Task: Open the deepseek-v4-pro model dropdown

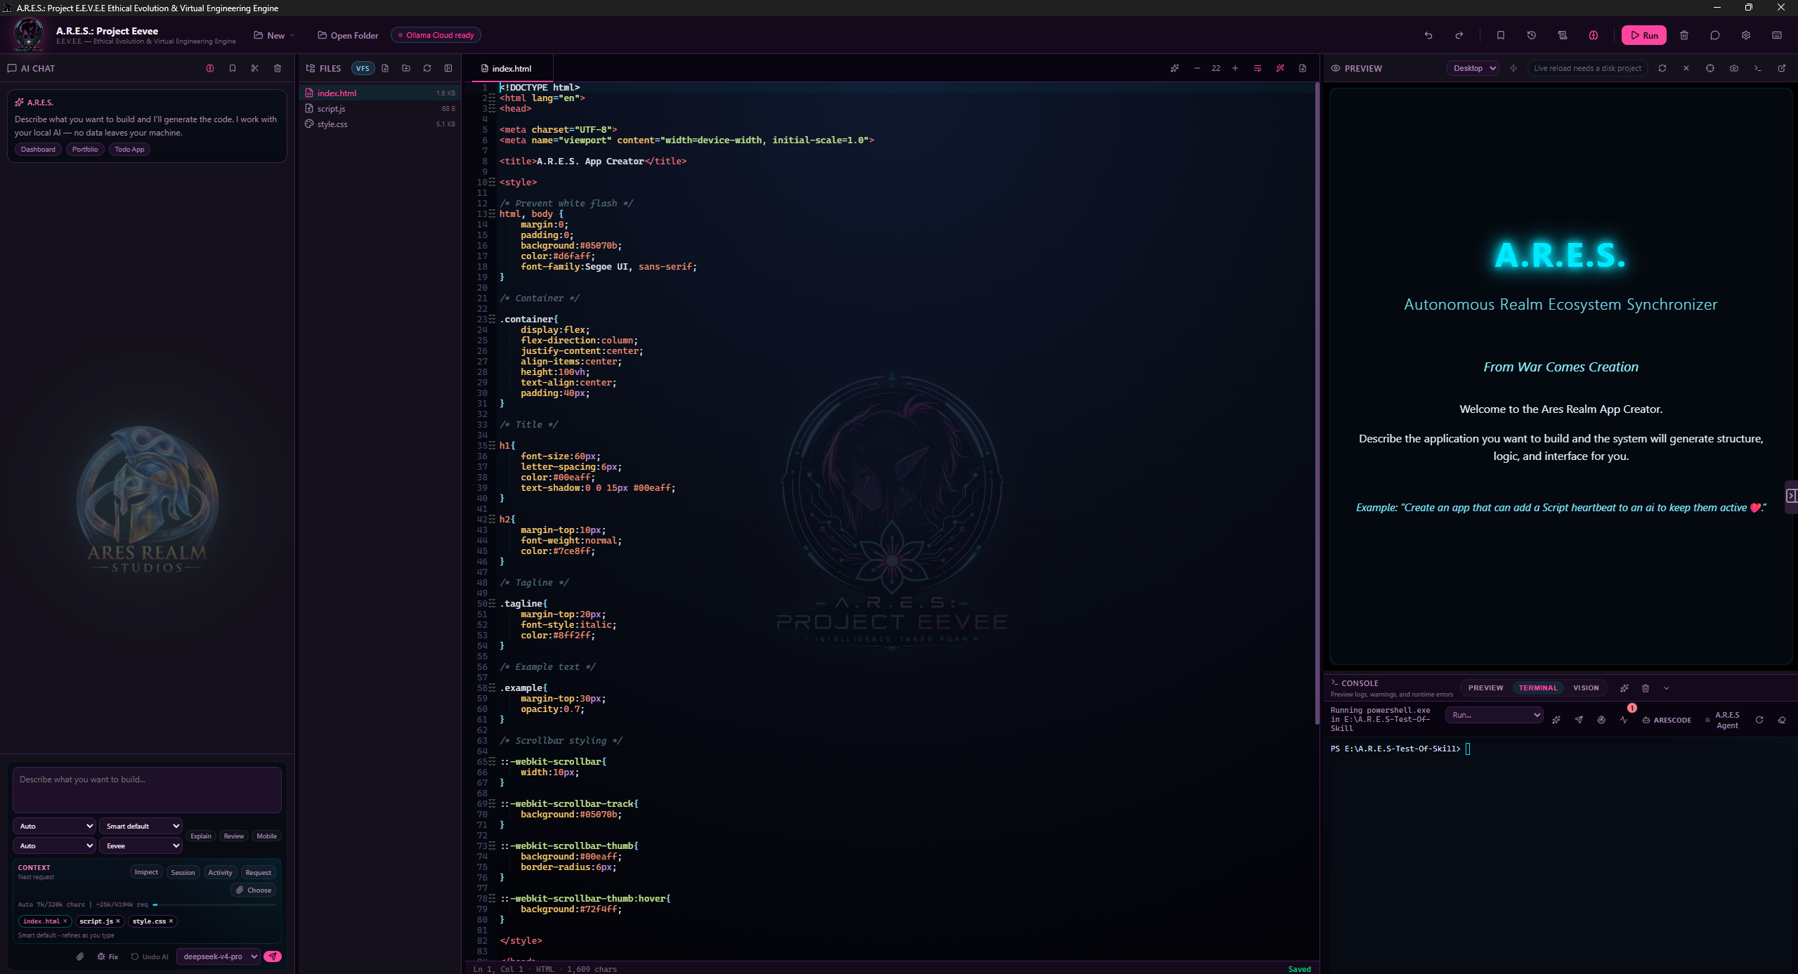Action: click(x=219, y=956)
